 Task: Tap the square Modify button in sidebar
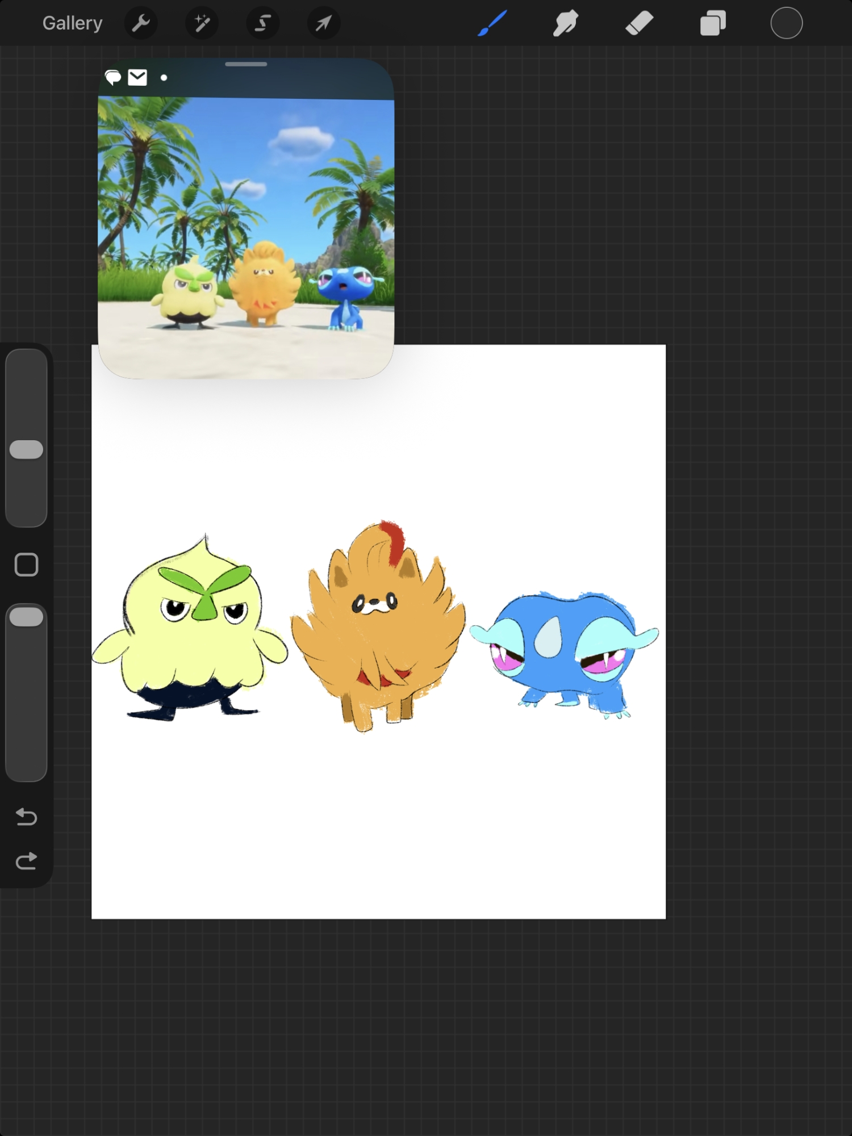click(26, 565)
